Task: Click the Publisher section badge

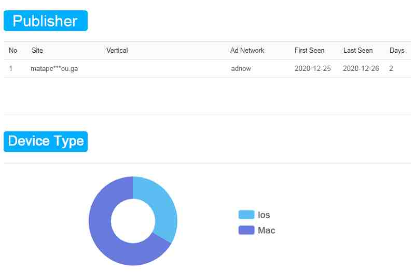Action: point(46,21)
